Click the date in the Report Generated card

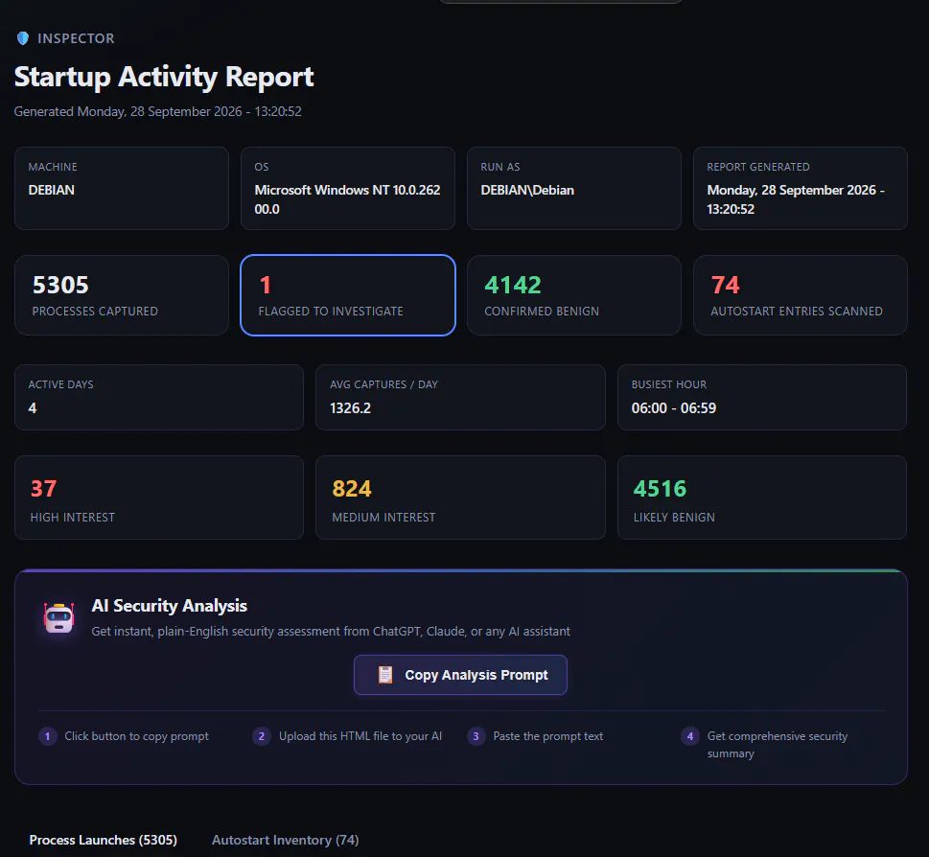coord(795,199)
